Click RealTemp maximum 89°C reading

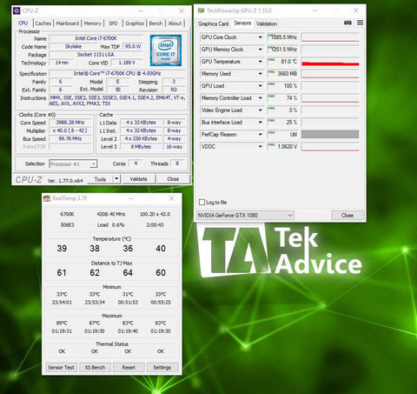tap(62, 323)
